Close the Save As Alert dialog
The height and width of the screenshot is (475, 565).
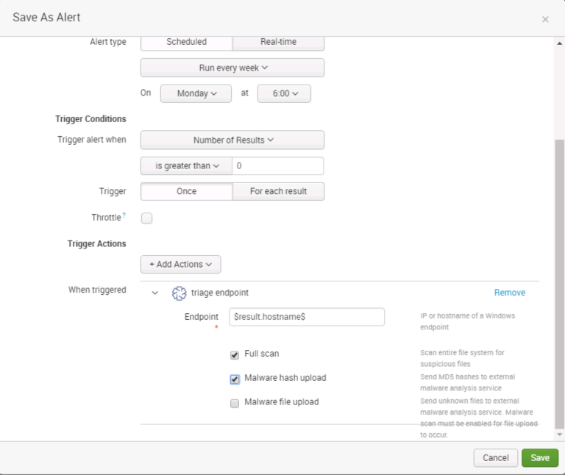pos(545,19)
